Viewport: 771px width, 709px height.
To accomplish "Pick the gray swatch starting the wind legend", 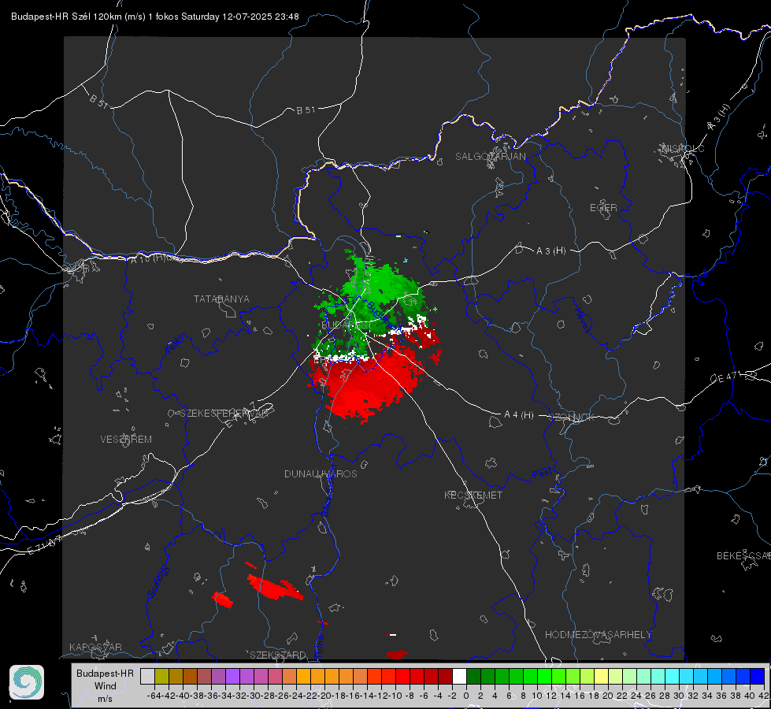I will (147, 676).
